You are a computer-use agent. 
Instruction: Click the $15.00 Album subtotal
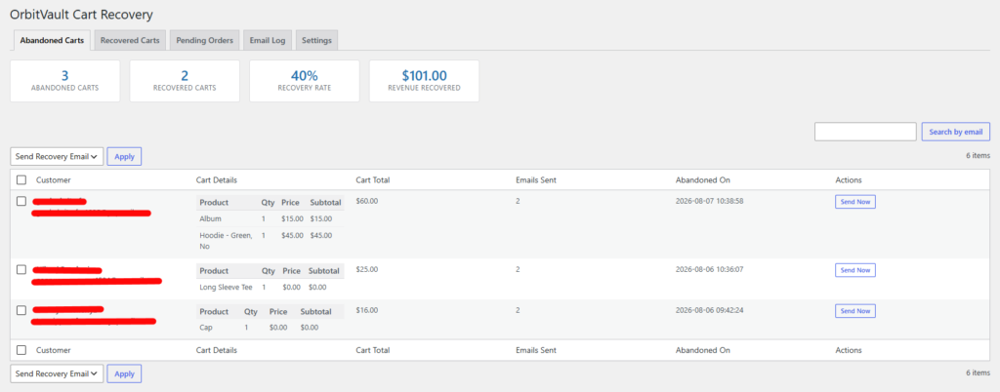point(320,218)
